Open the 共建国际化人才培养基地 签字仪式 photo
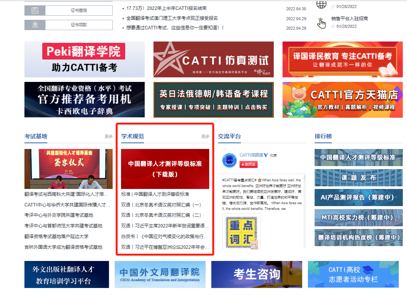 point(68,169)
